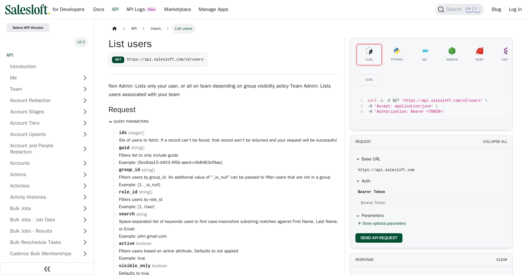This screenshot has height=275, width=527.
Task: Collapse the sidebar with double-chevron icon
Action: pos(47,269)
